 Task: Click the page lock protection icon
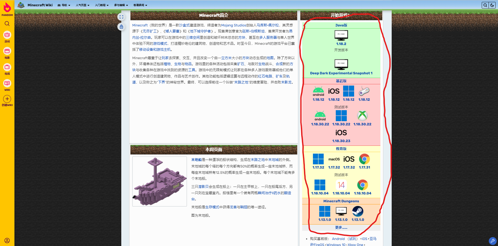pyautogui.click(x=121, y=27)
